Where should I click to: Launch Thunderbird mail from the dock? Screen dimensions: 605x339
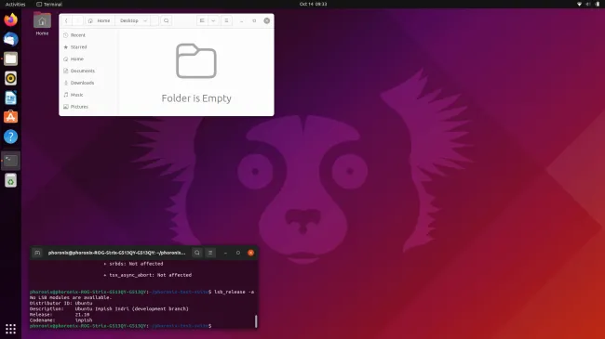[x=11, y=39]
